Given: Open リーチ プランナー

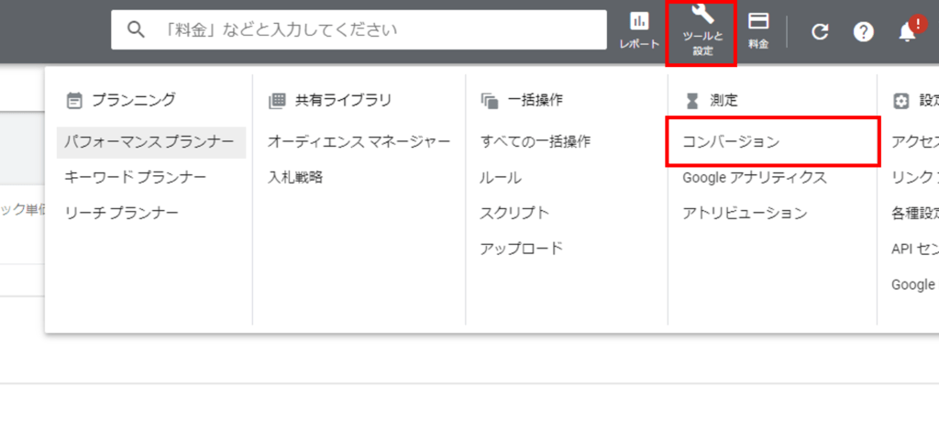Looking at the screenshot, I should [x=122, y=213].
